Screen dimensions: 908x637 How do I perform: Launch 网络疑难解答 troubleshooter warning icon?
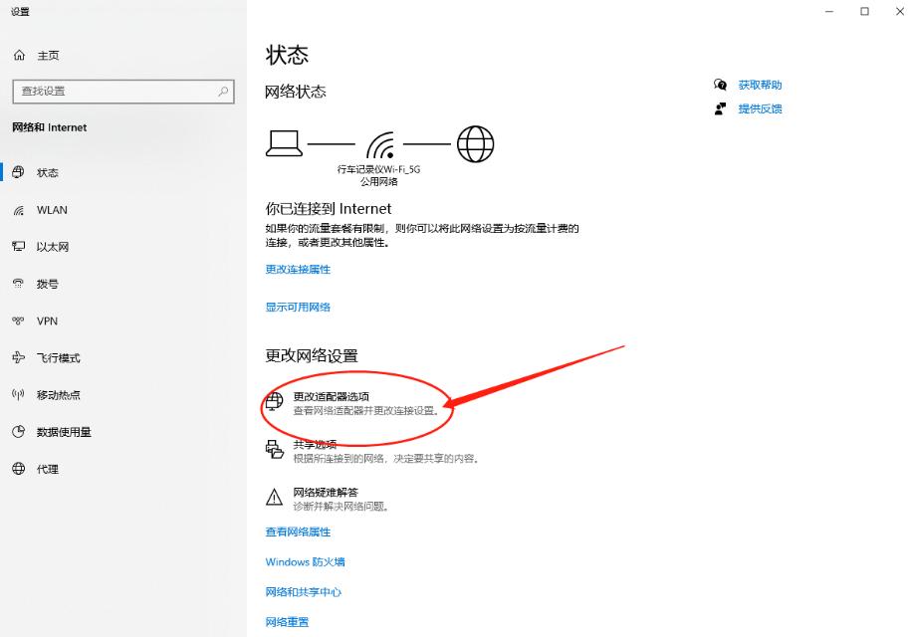(x=274, y=497)
